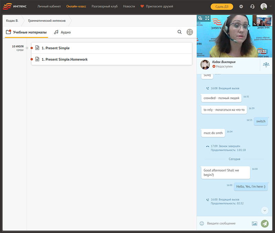Image resolution: width=275 pixels, height=233 pixels.
Task: Send the message with the paper plane button
Action: pos(265,223)
